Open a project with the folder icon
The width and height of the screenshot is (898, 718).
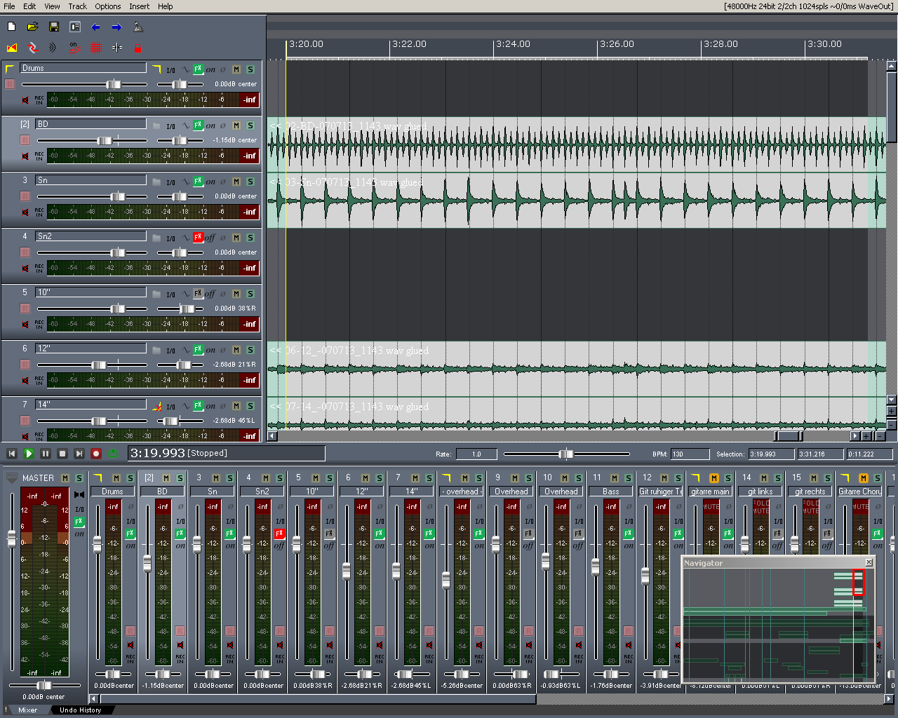(x=33, y=27)
